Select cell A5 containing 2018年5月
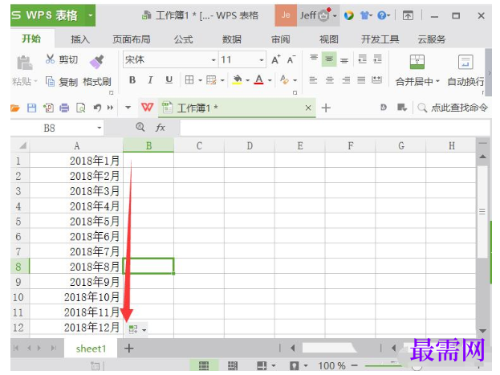 pyautogui.click(x=76, y=221)
